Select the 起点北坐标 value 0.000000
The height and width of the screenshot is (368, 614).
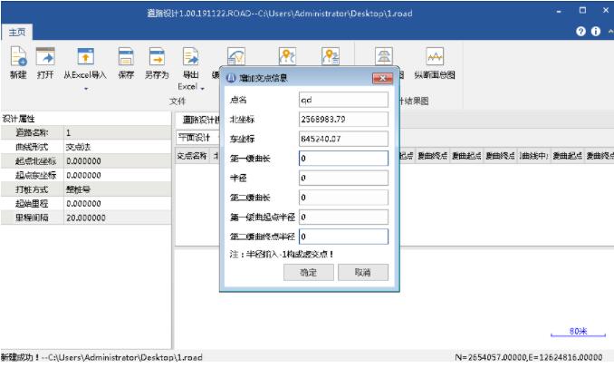coord(117,161)
